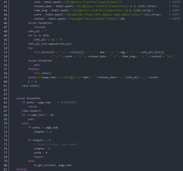
Task: Click 'file.close()' call on line 58
Action: tap(43, 73)
